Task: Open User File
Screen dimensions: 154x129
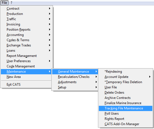Action: tap(126, 87)
